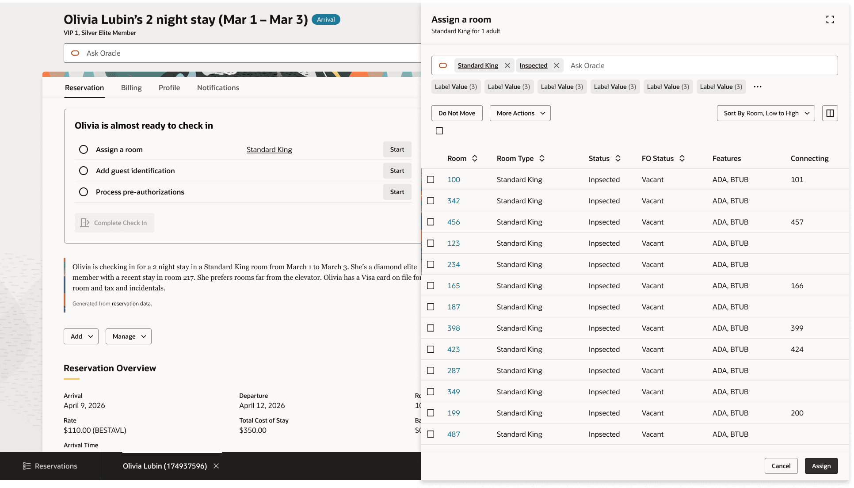Image resolution: width=854 pixels, height=488 pixels.
Task: Click the Assign button
Action: [821, 466]
